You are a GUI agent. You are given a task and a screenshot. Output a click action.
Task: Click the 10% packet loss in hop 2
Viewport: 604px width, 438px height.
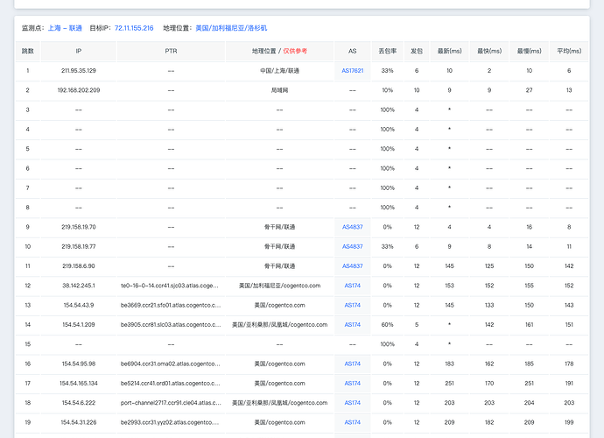[x=388, y=90]
